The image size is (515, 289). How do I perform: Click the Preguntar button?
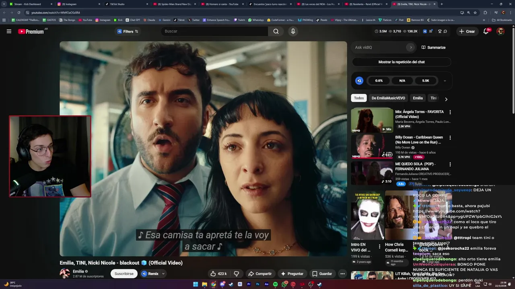click(292, 274)
